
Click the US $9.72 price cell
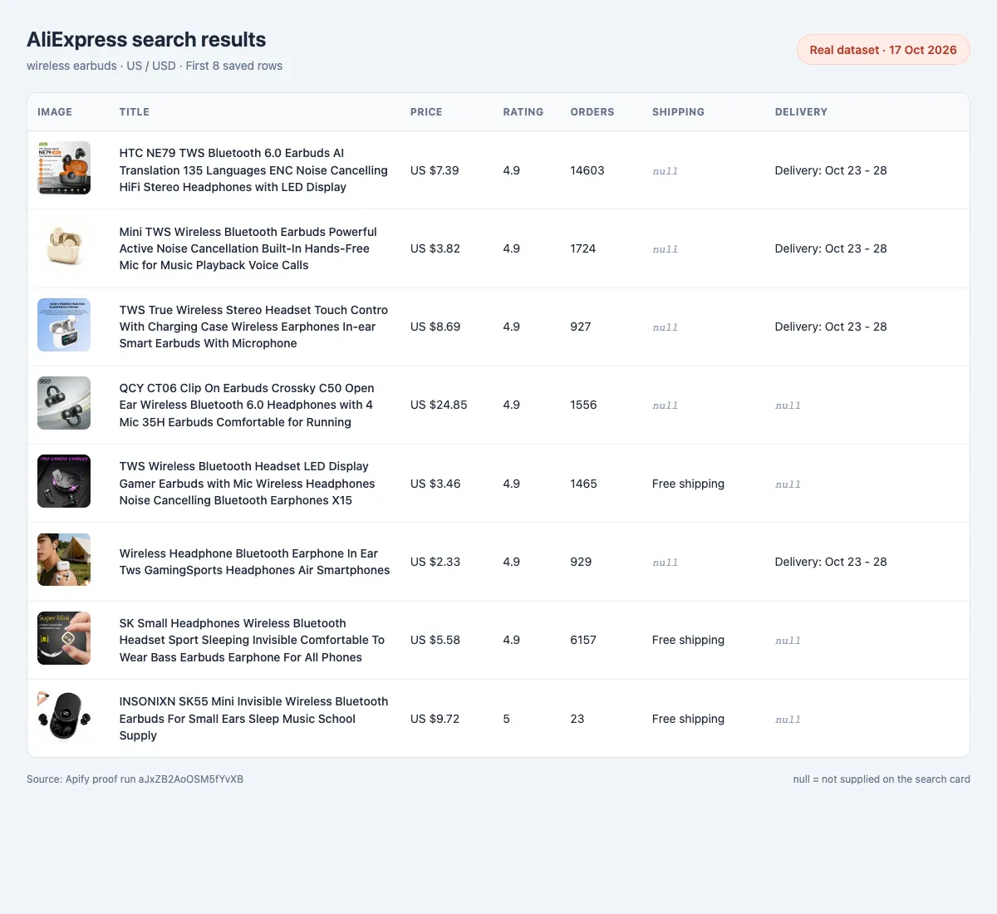pos(435,719)
